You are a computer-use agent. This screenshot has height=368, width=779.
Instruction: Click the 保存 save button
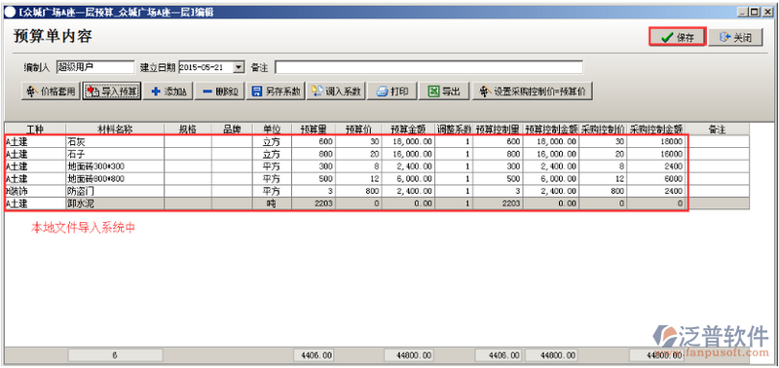[x=677, y=37]
